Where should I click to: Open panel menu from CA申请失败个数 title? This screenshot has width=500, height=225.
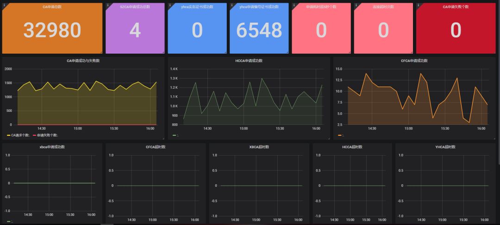tap(456, 6)
